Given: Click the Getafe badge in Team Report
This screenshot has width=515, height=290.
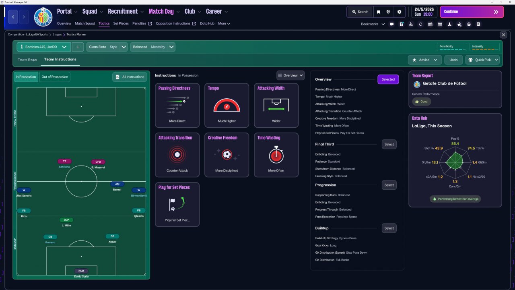Looking at the screenshot, I should coord(416,84).
